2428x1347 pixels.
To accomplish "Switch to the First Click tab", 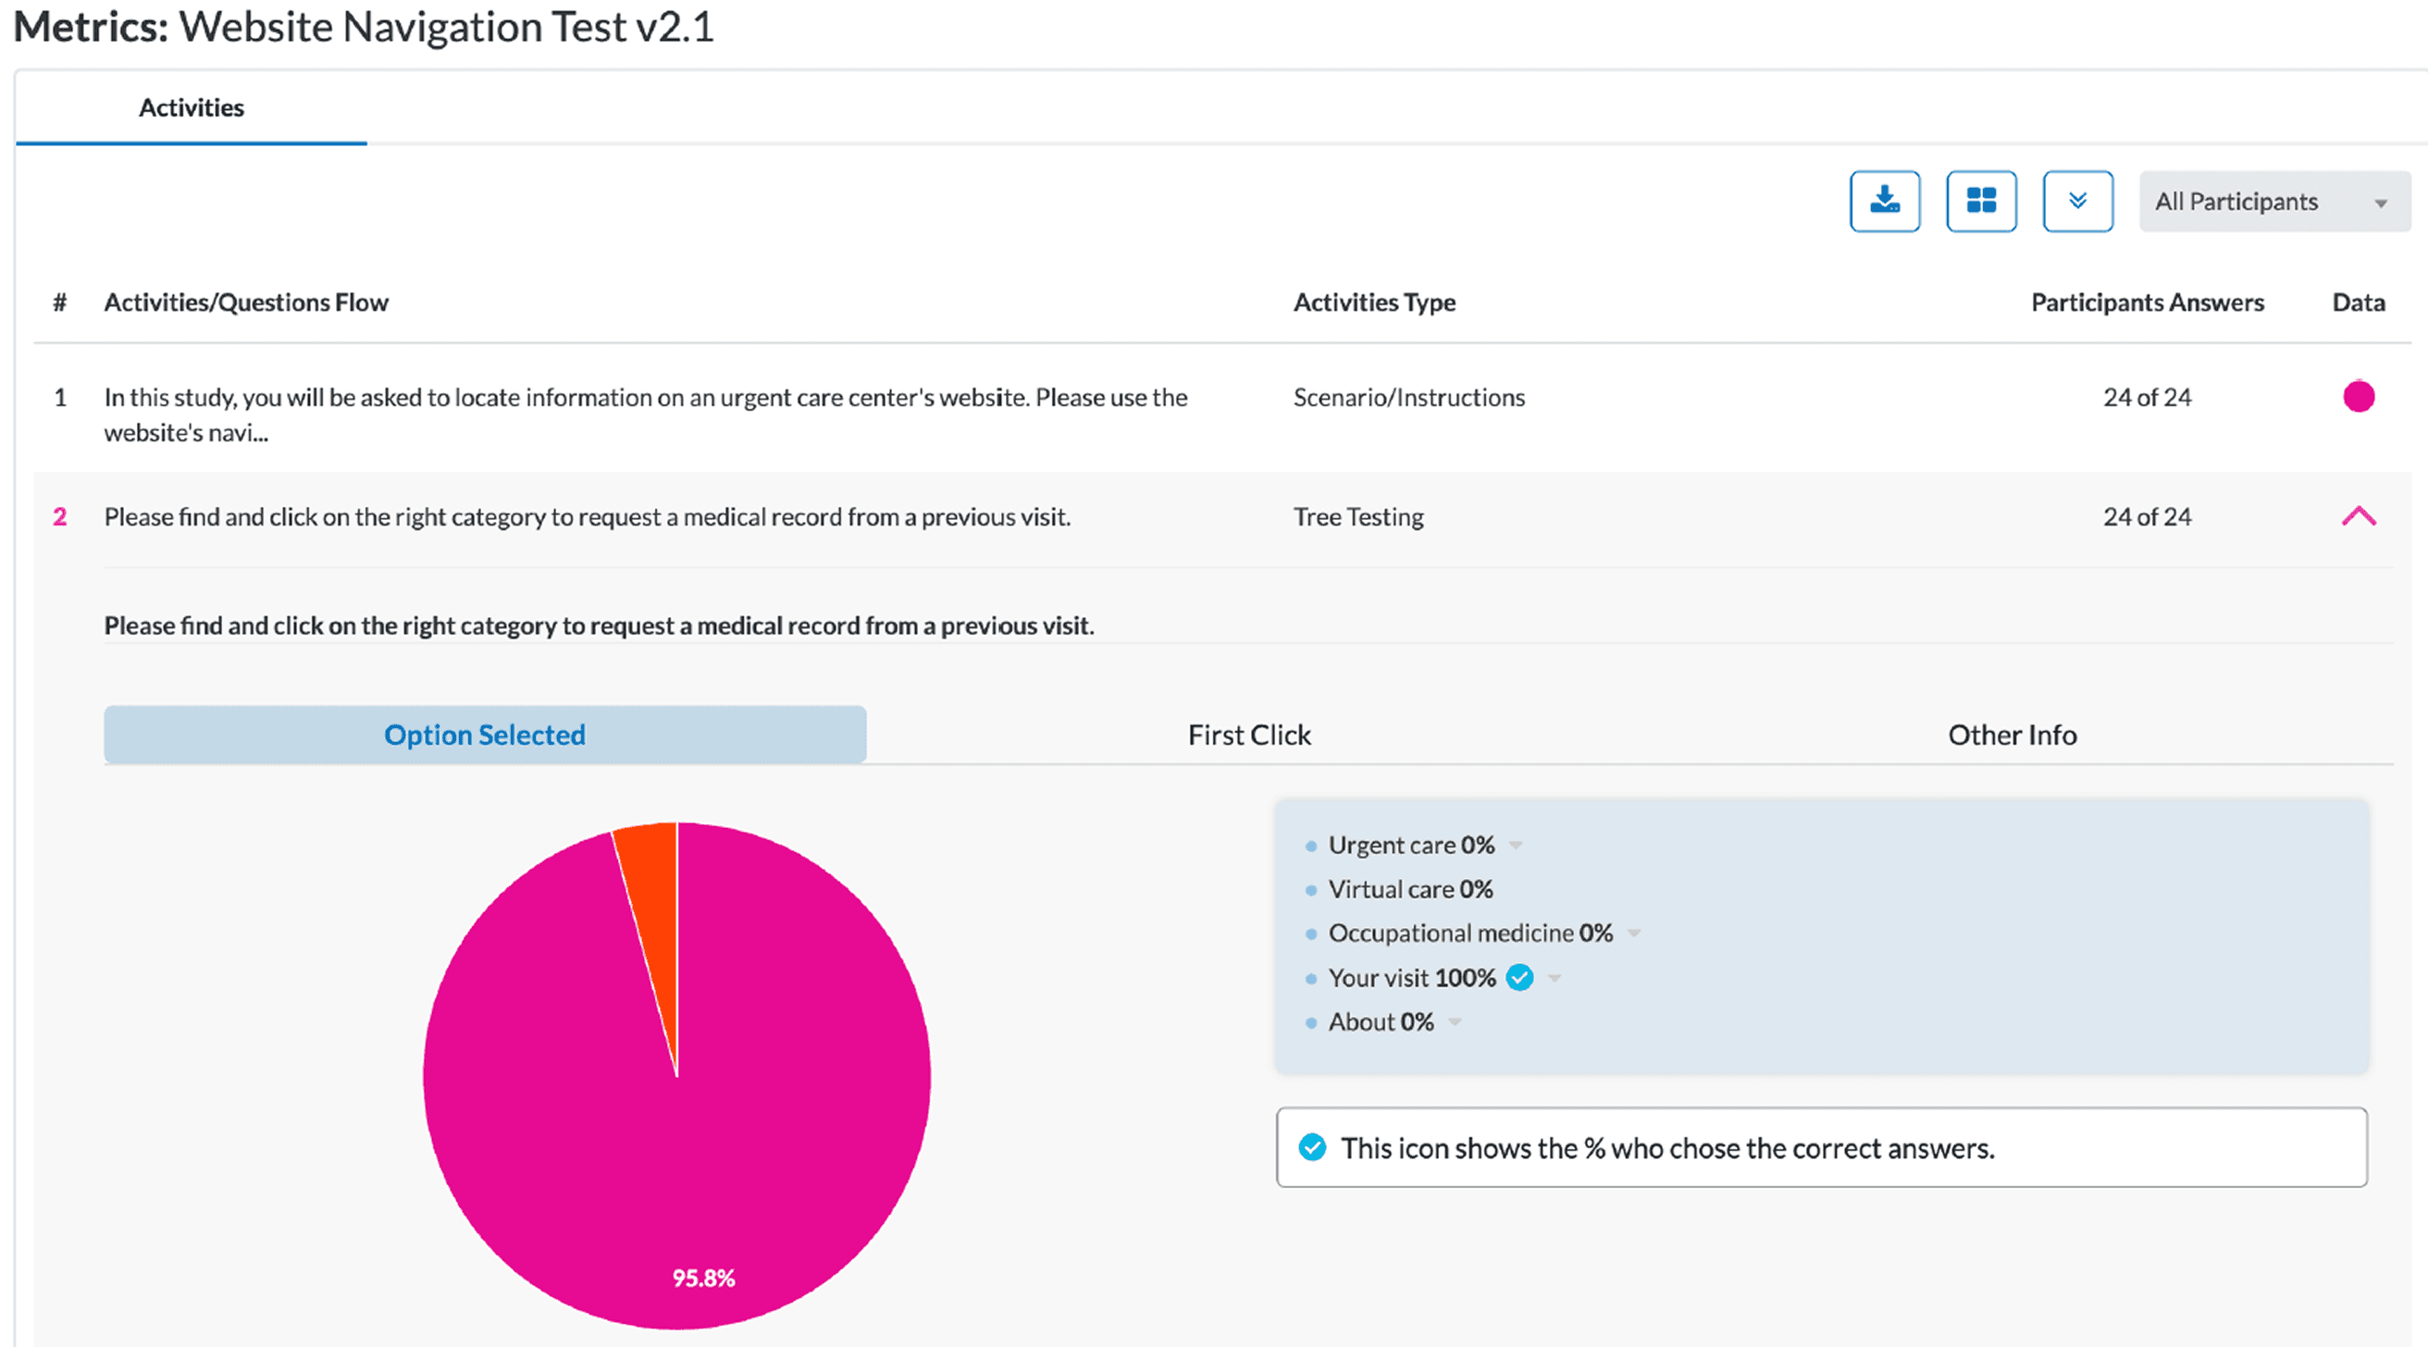I will pos(1249,735).
